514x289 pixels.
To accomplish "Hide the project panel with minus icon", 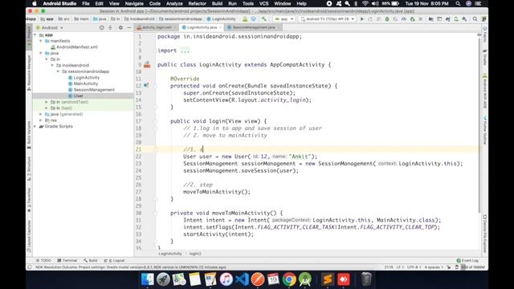I will point(128,28).
